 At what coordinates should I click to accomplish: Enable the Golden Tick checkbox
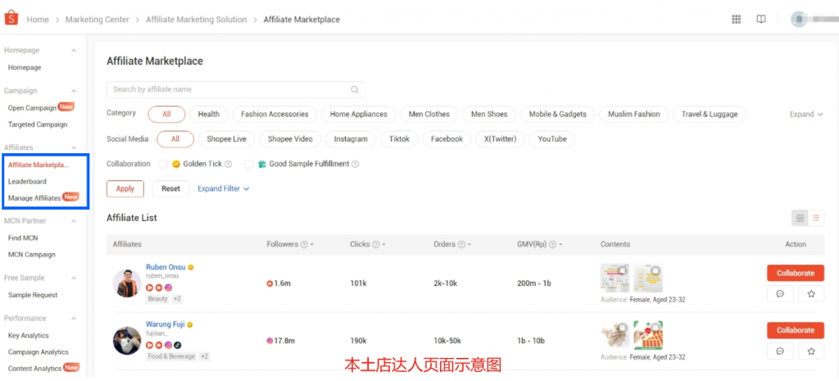[163, 164]
